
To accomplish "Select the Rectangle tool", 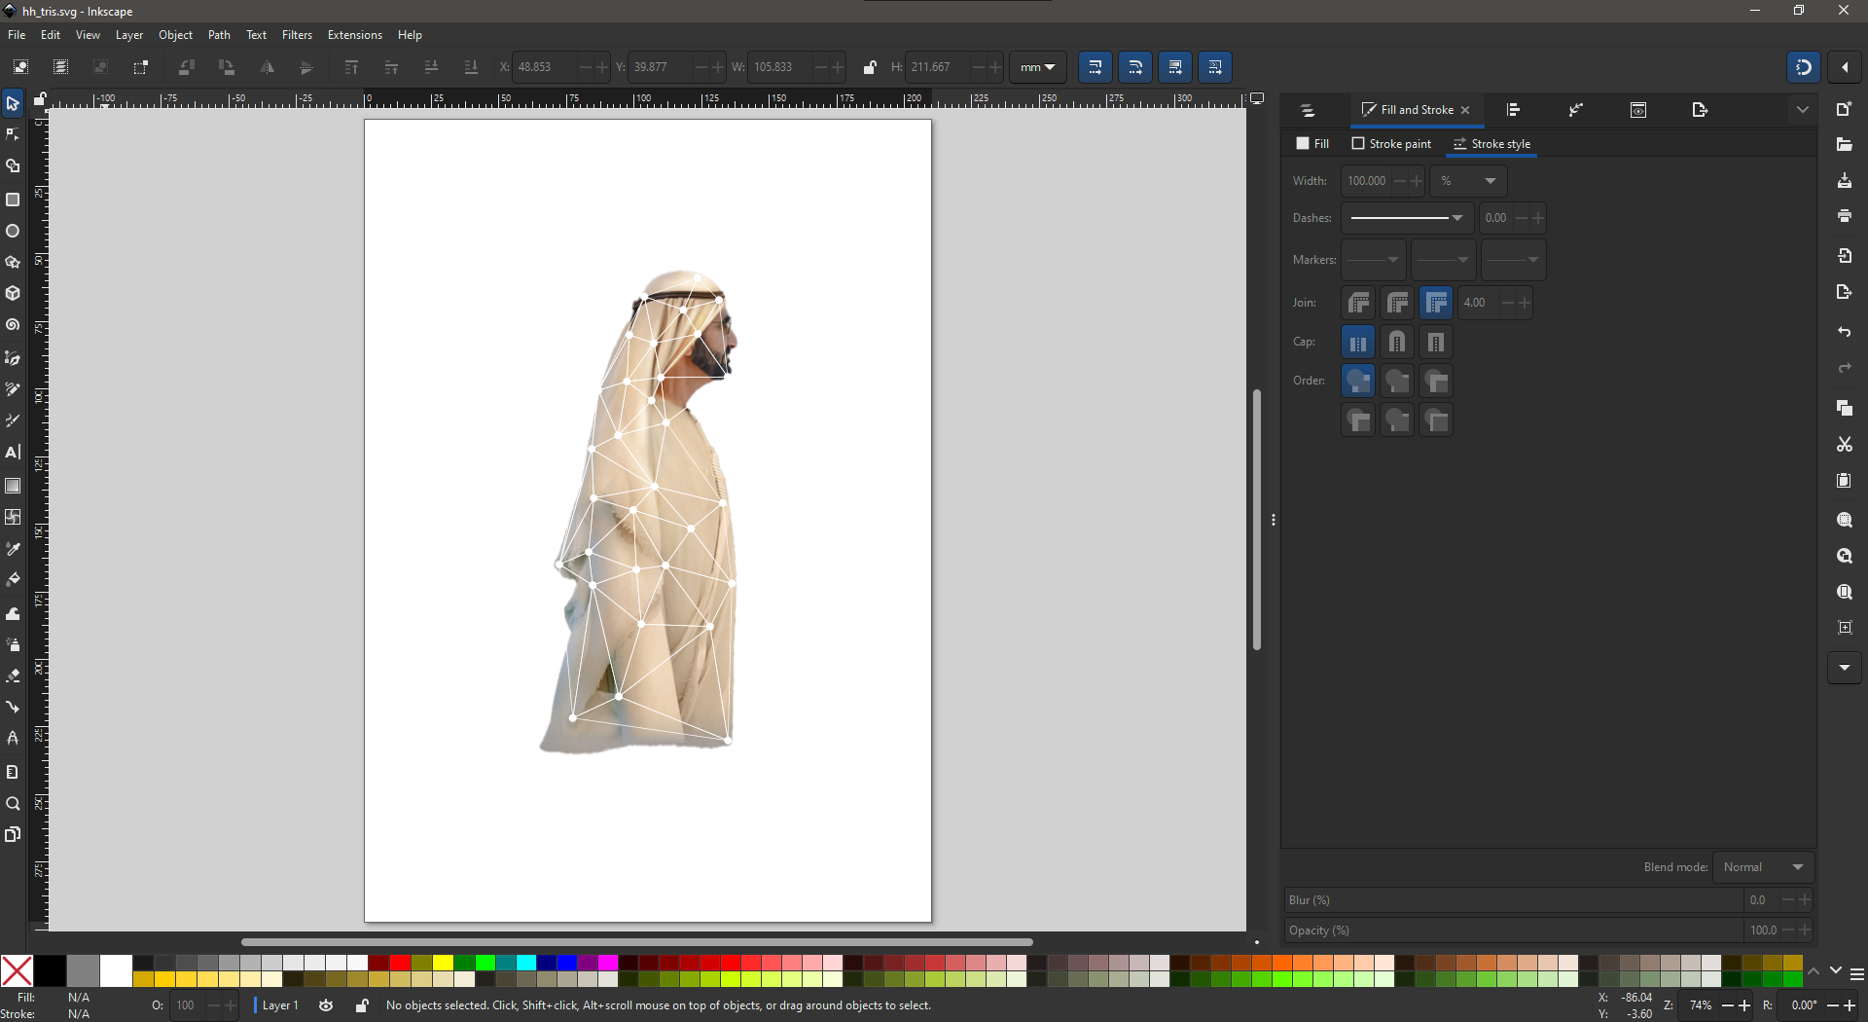I will pos(13,200).
